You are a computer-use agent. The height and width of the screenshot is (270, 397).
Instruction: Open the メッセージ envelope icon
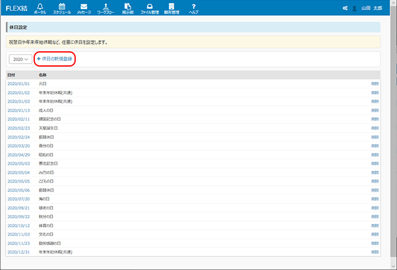84,9
